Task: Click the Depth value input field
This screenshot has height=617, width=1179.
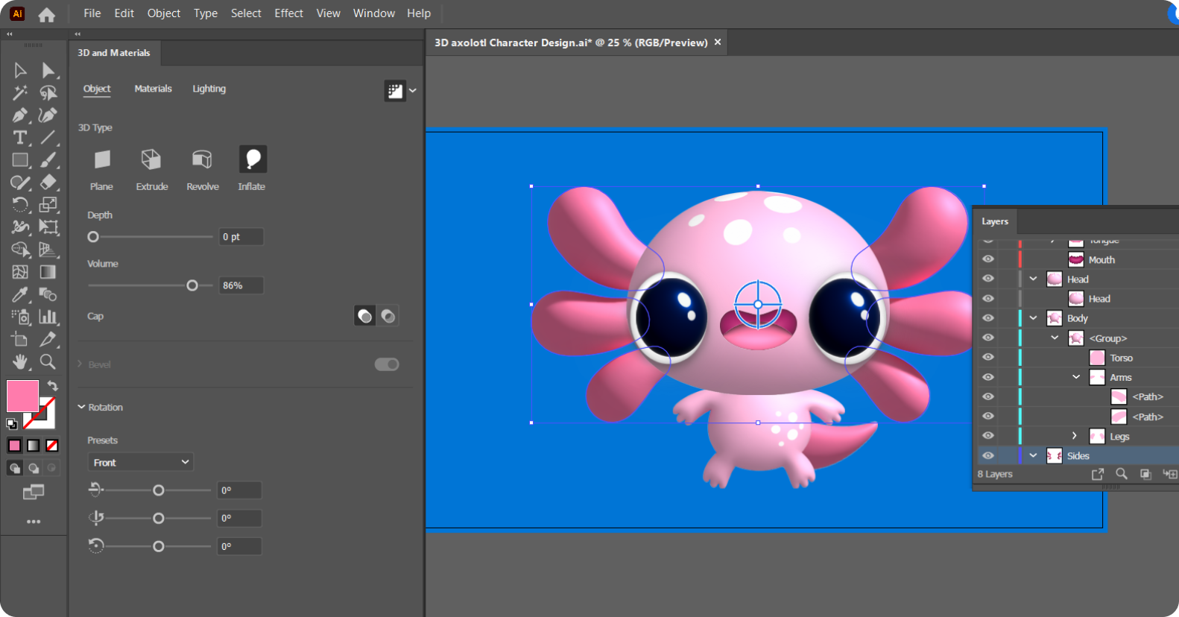Action: point(241,237)
